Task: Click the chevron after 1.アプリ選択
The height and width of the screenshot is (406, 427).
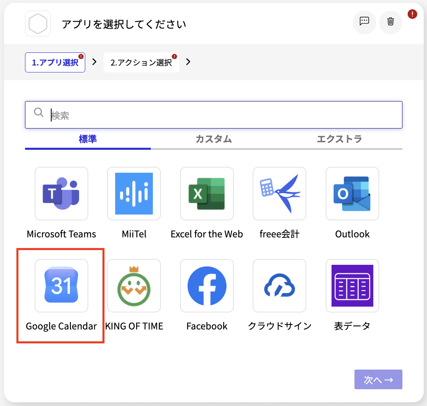Action: [95, 62]
